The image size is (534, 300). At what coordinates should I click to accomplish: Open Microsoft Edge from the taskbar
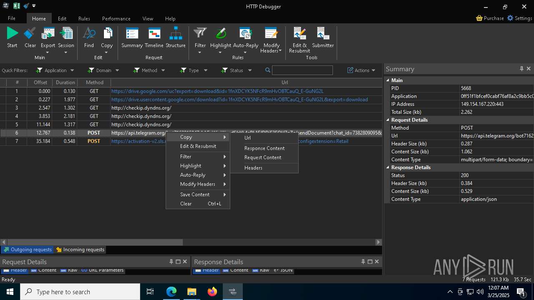pos(171,292)
